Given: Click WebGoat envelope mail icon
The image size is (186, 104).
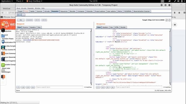Looking at the screenshot, I should [175, 25].
